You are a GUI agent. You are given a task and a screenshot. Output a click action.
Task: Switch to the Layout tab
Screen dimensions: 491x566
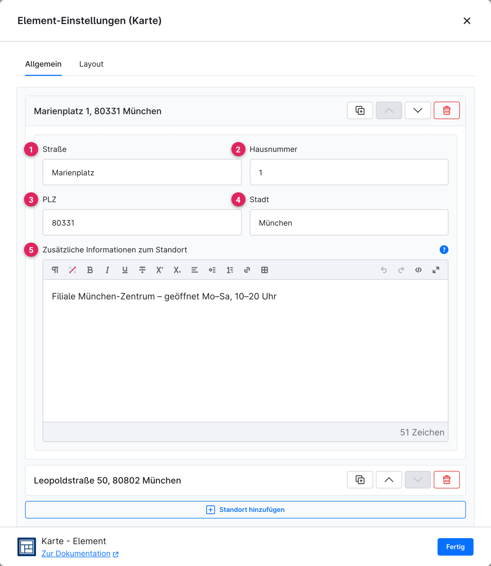coord(91,64)
